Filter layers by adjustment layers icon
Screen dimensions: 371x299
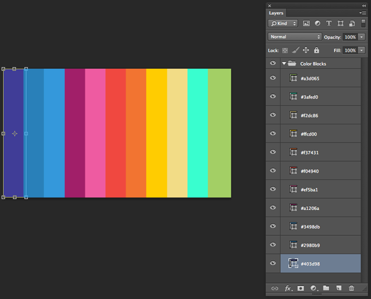[318, 24]
